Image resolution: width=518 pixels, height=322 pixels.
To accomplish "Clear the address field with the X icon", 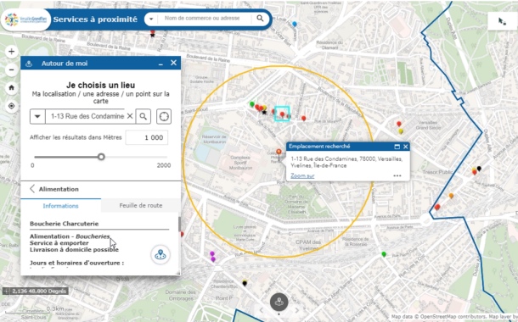I will pos(130,116).
